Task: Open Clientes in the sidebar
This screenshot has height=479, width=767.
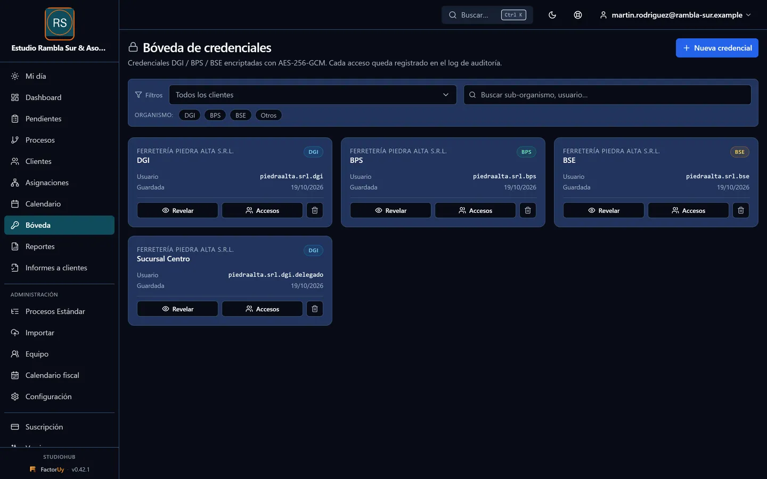Action: [59, 161]
